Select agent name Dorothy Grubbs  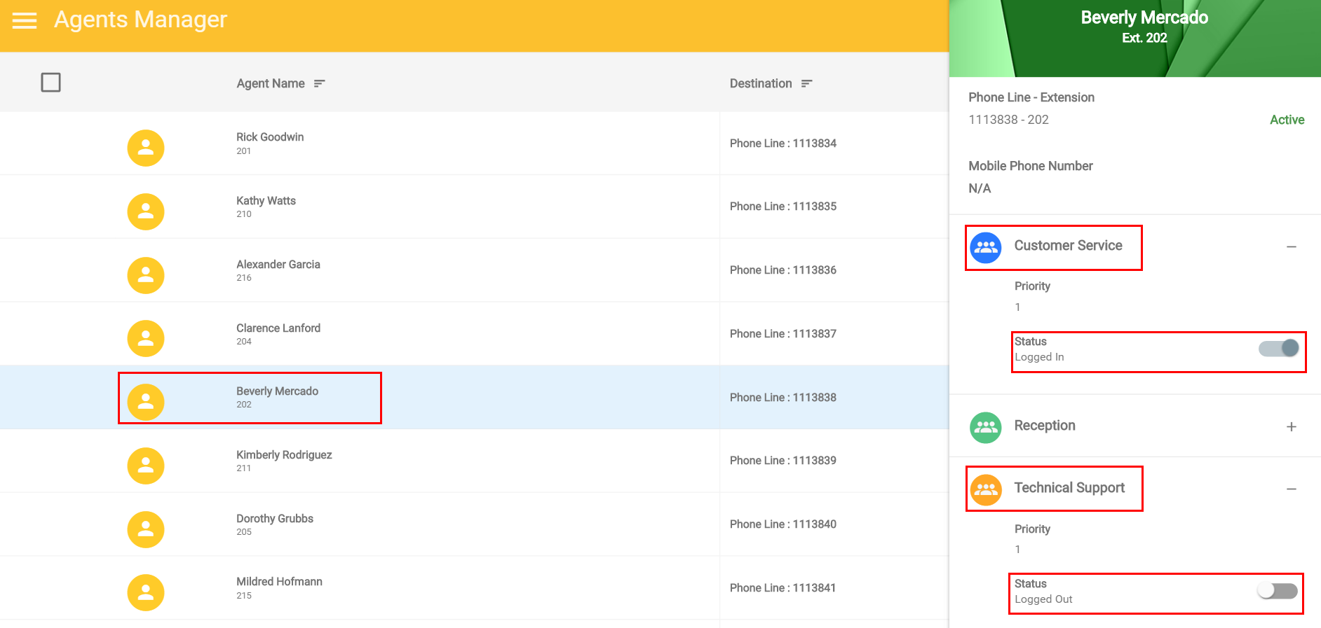coord(275,519)
